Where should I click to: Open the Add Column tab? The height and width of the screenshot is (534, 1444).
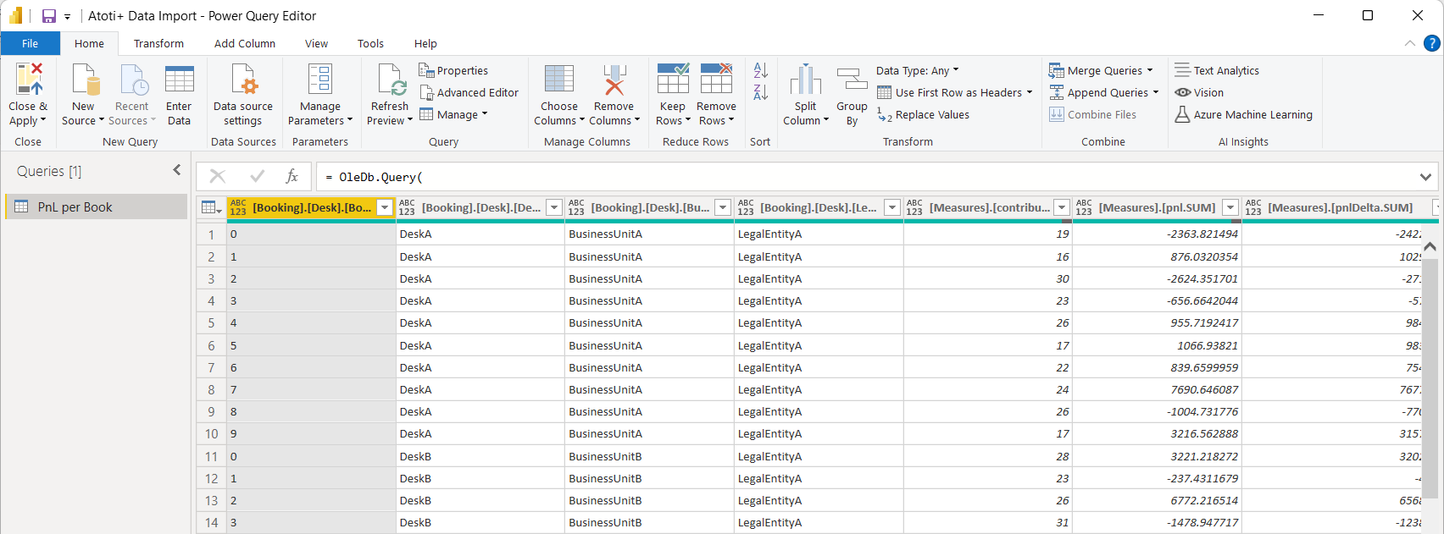click(x=244, y=44)
